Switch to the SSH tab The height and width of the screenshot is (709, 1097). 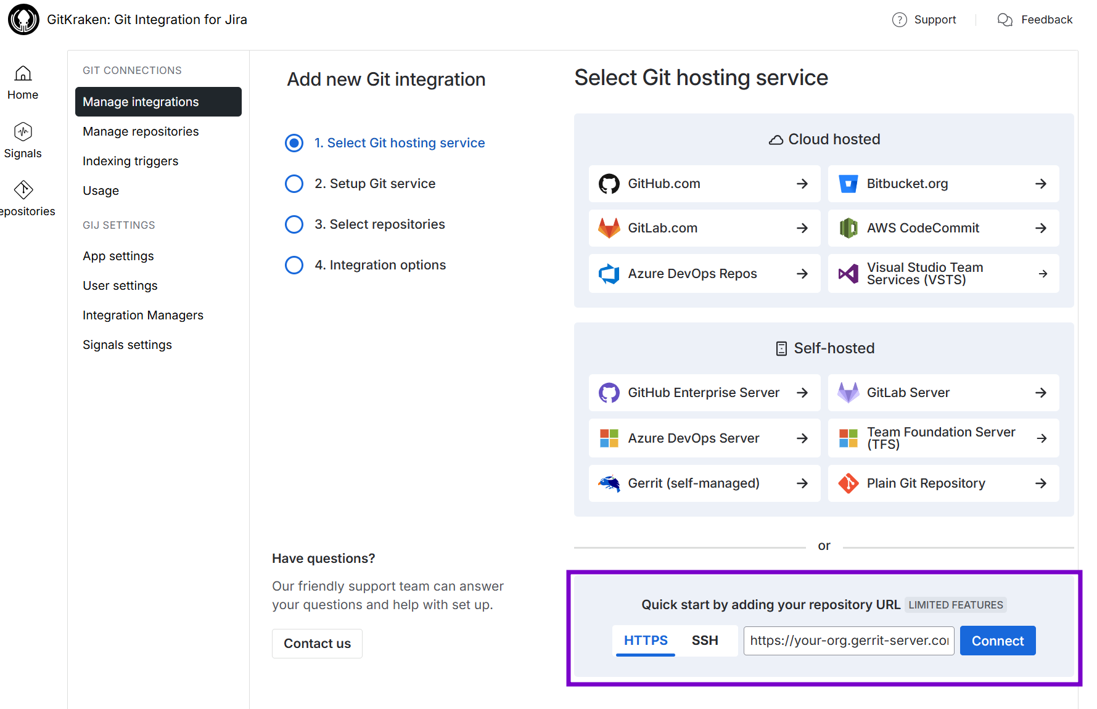(704, 641)
